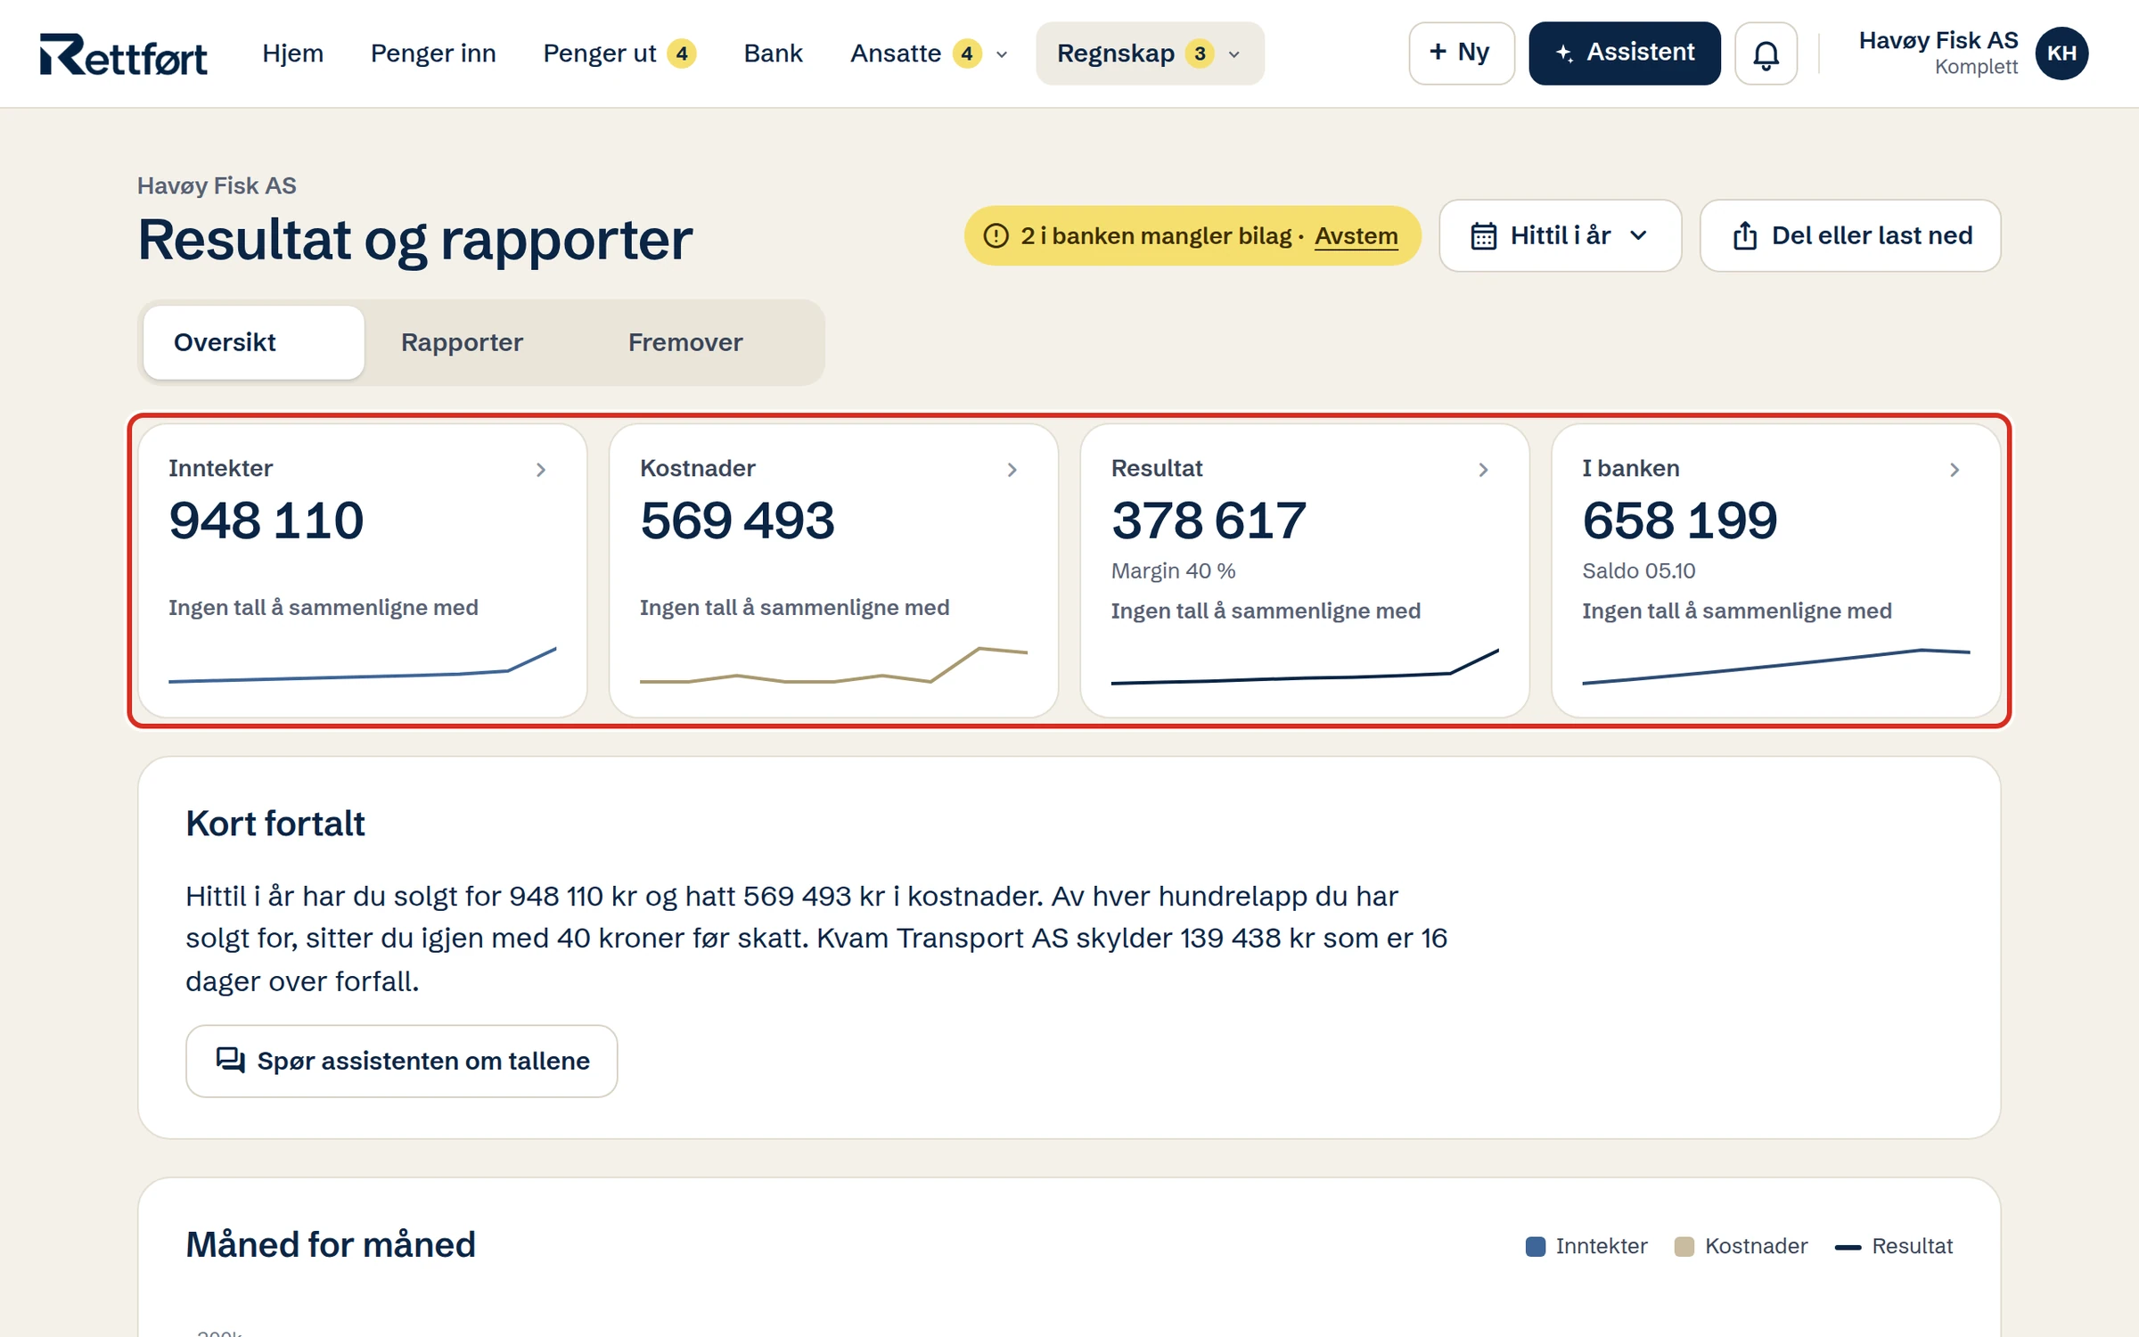Click Saldo 05.10 text
The image size is (2139, 1337).
[1638, 570]
